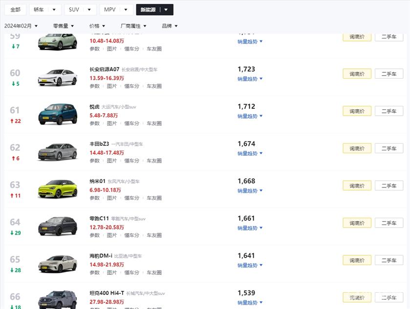Open the 坦克400 Hi4-T model title
This screenshot has width=410, height=309.
click(107, 293)
